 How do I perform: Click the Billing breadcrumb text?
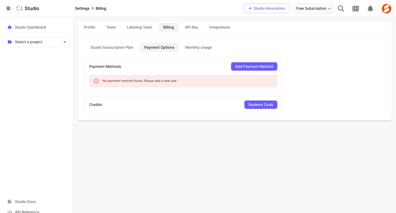[x=101, y=8]
